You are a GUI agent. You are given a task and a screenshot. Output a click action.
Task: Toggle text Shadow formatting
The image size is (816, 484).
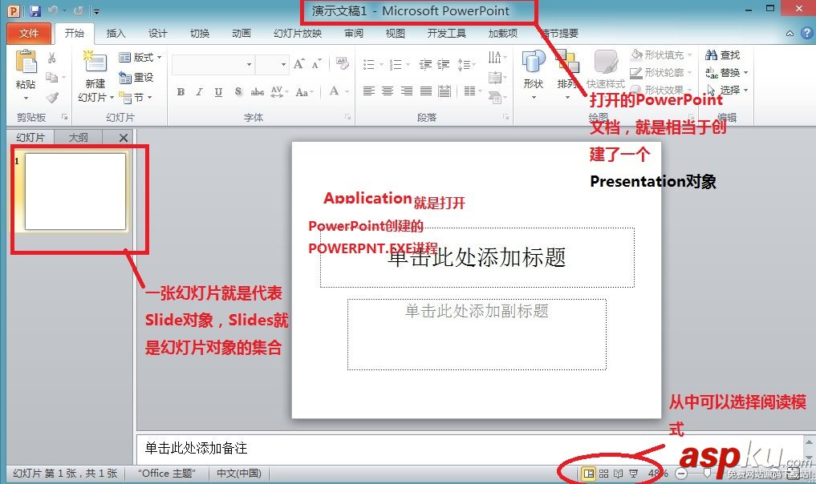237,91
